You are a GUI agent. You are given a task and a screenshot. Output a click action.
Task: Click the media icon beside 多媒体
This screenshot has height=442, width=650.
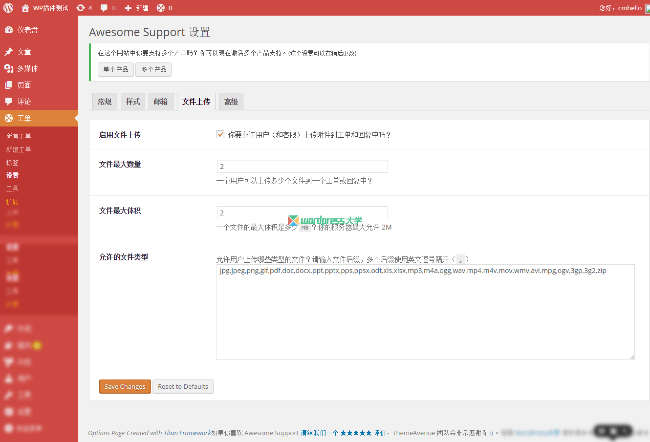pyautogui.click(x=9, y=68)
